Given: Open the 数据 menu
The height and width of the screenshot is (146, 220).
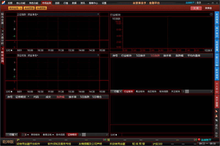Looking at the screenshot, I should pyautogui.click(x=74, y=3).
